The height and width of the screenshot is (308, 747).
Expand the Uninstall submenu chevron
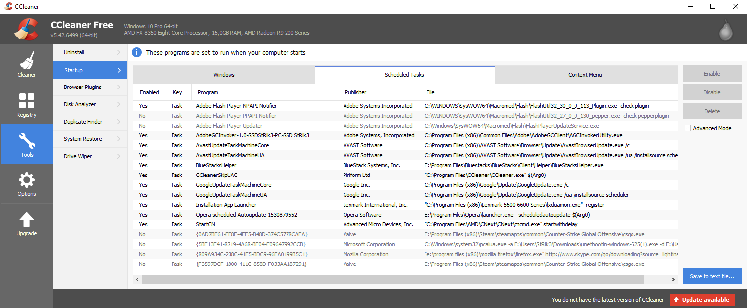[x=119, y=52]
